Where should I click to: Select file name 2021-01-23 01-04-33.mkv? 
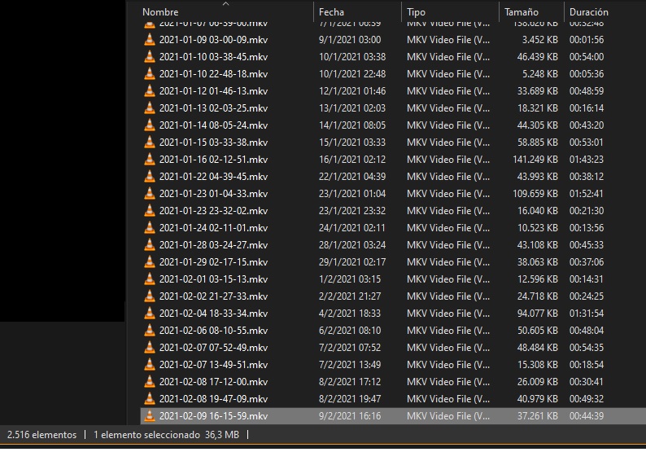[x=213, y=194]
